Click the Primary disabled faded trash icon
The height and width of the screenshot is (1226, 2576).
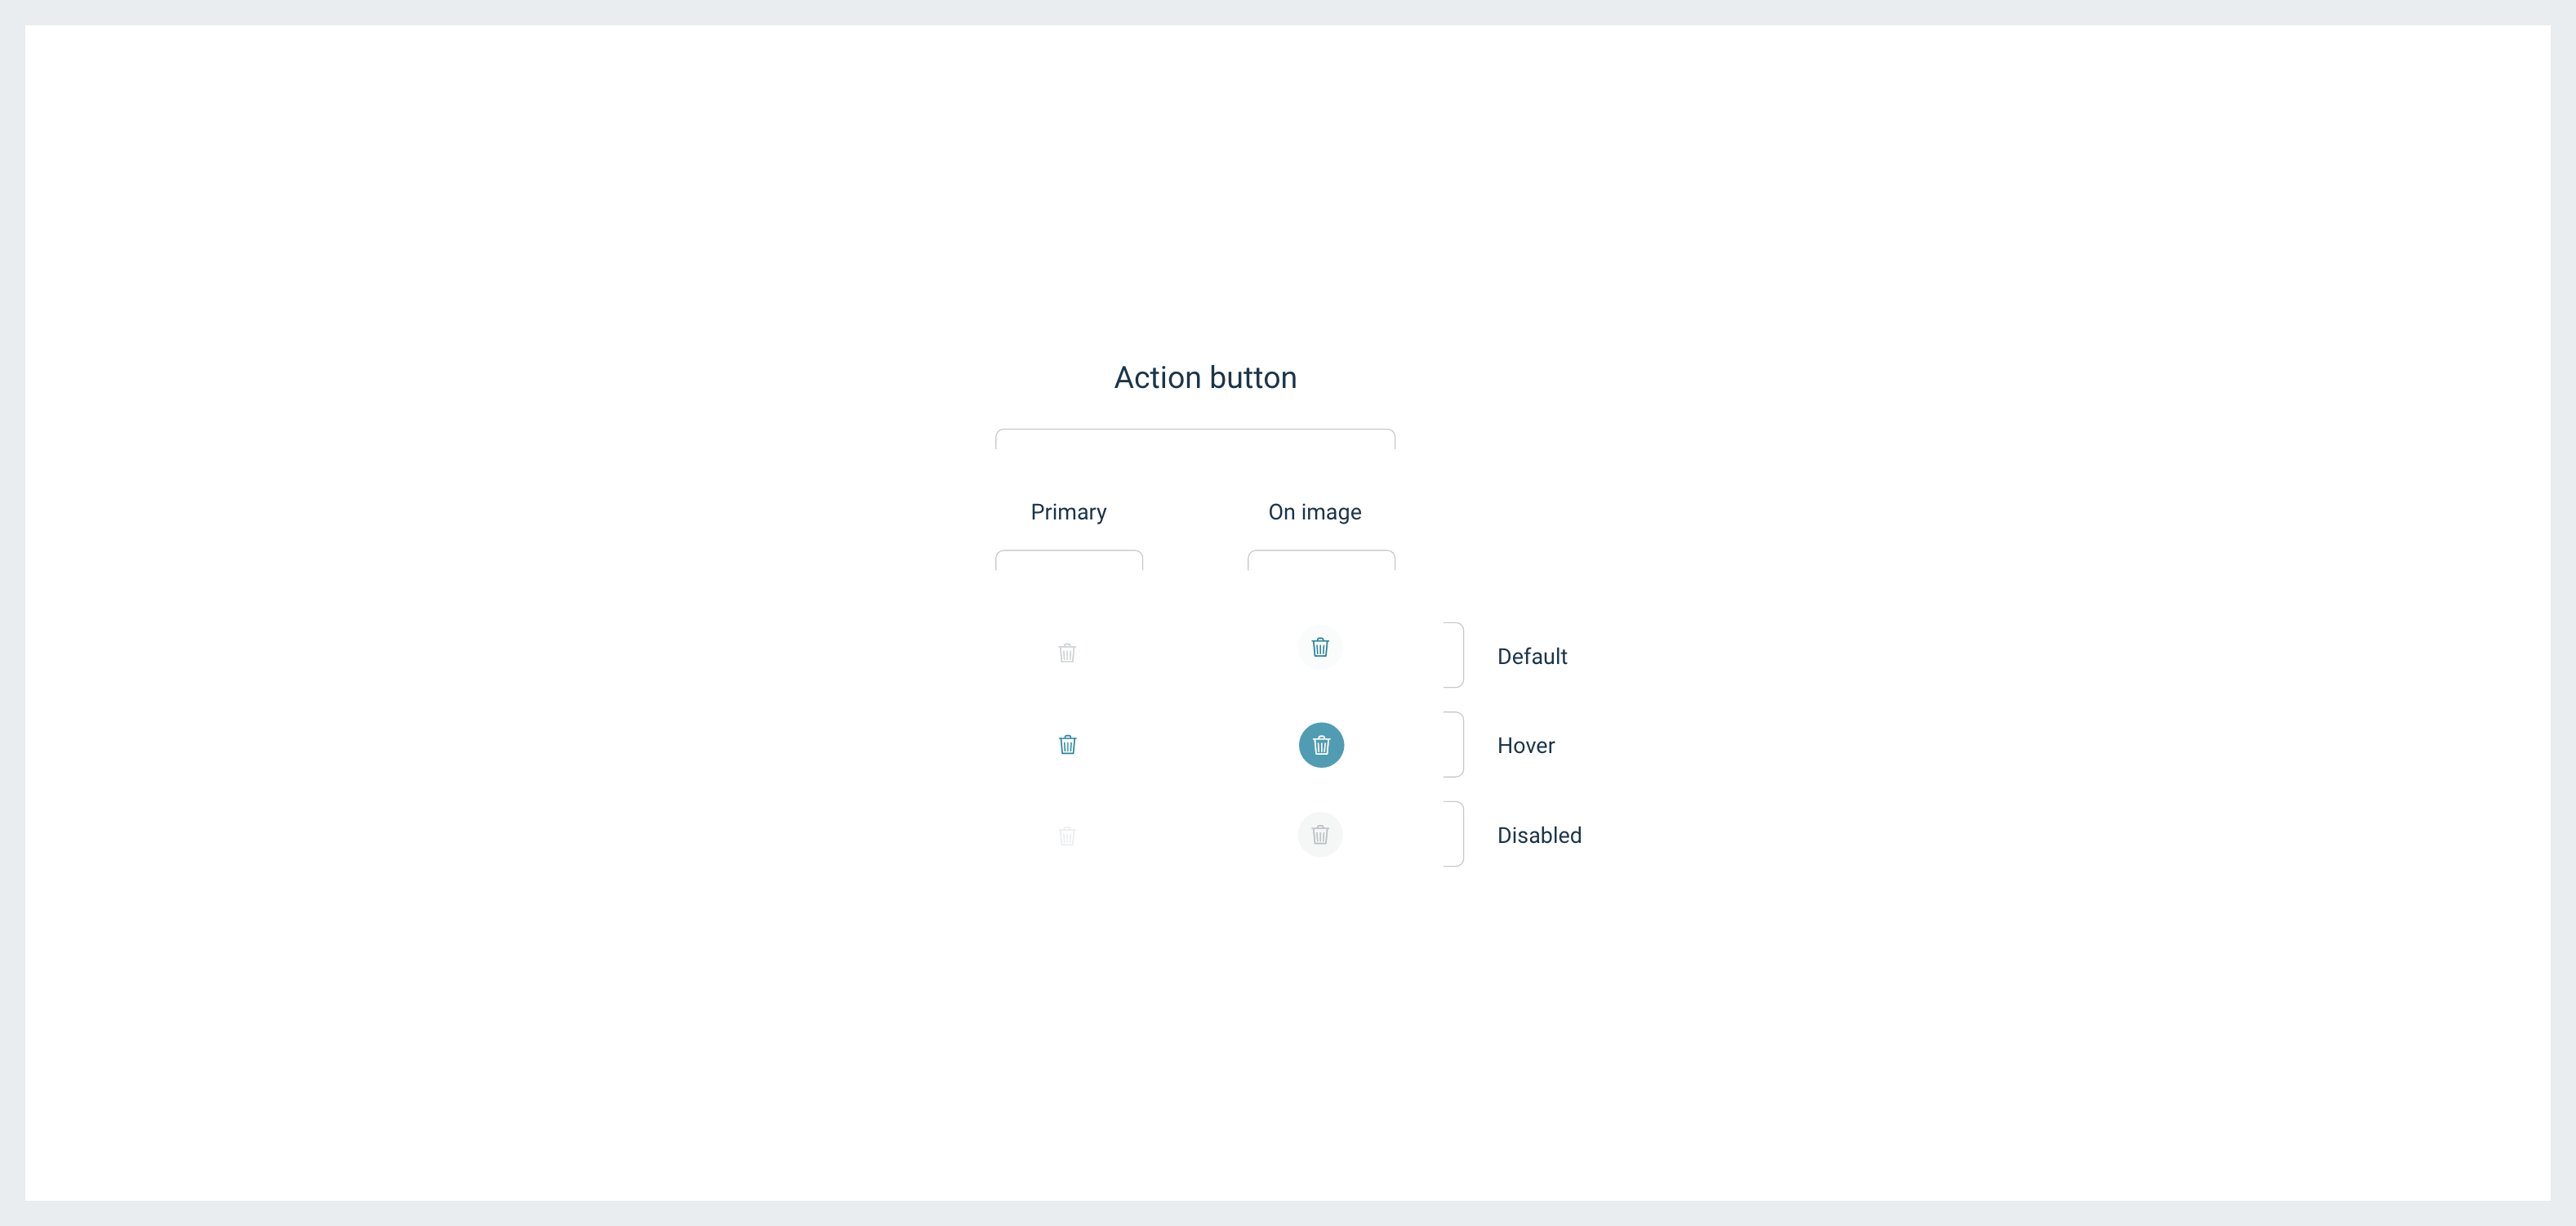(1067, 836)
